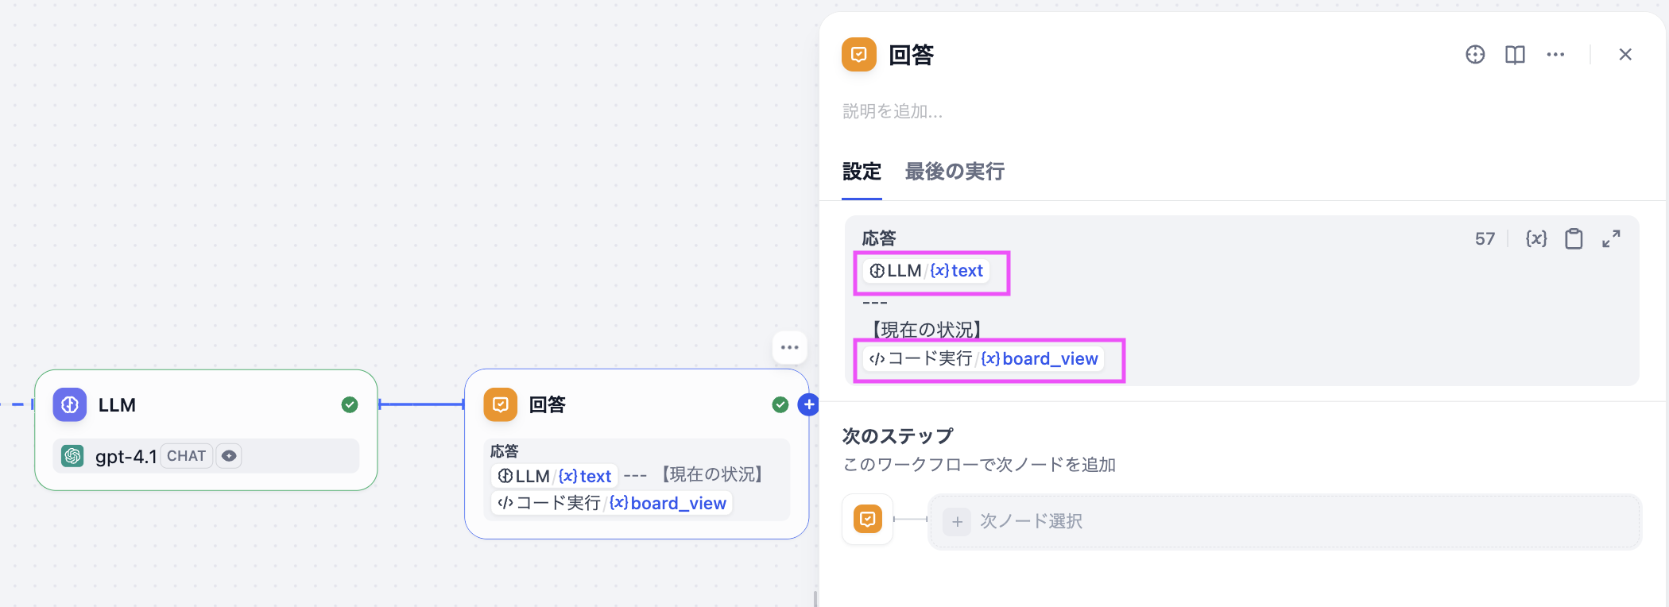Copy the 応答 content with clipboard icon
The height and width of the screenshot is (607, 1669).
(x=1574, y=238)
